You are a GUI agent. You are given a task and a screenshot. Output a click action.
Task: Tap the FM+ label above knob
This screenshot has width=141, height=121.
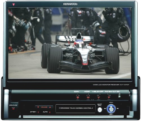[x=111, y=102]
